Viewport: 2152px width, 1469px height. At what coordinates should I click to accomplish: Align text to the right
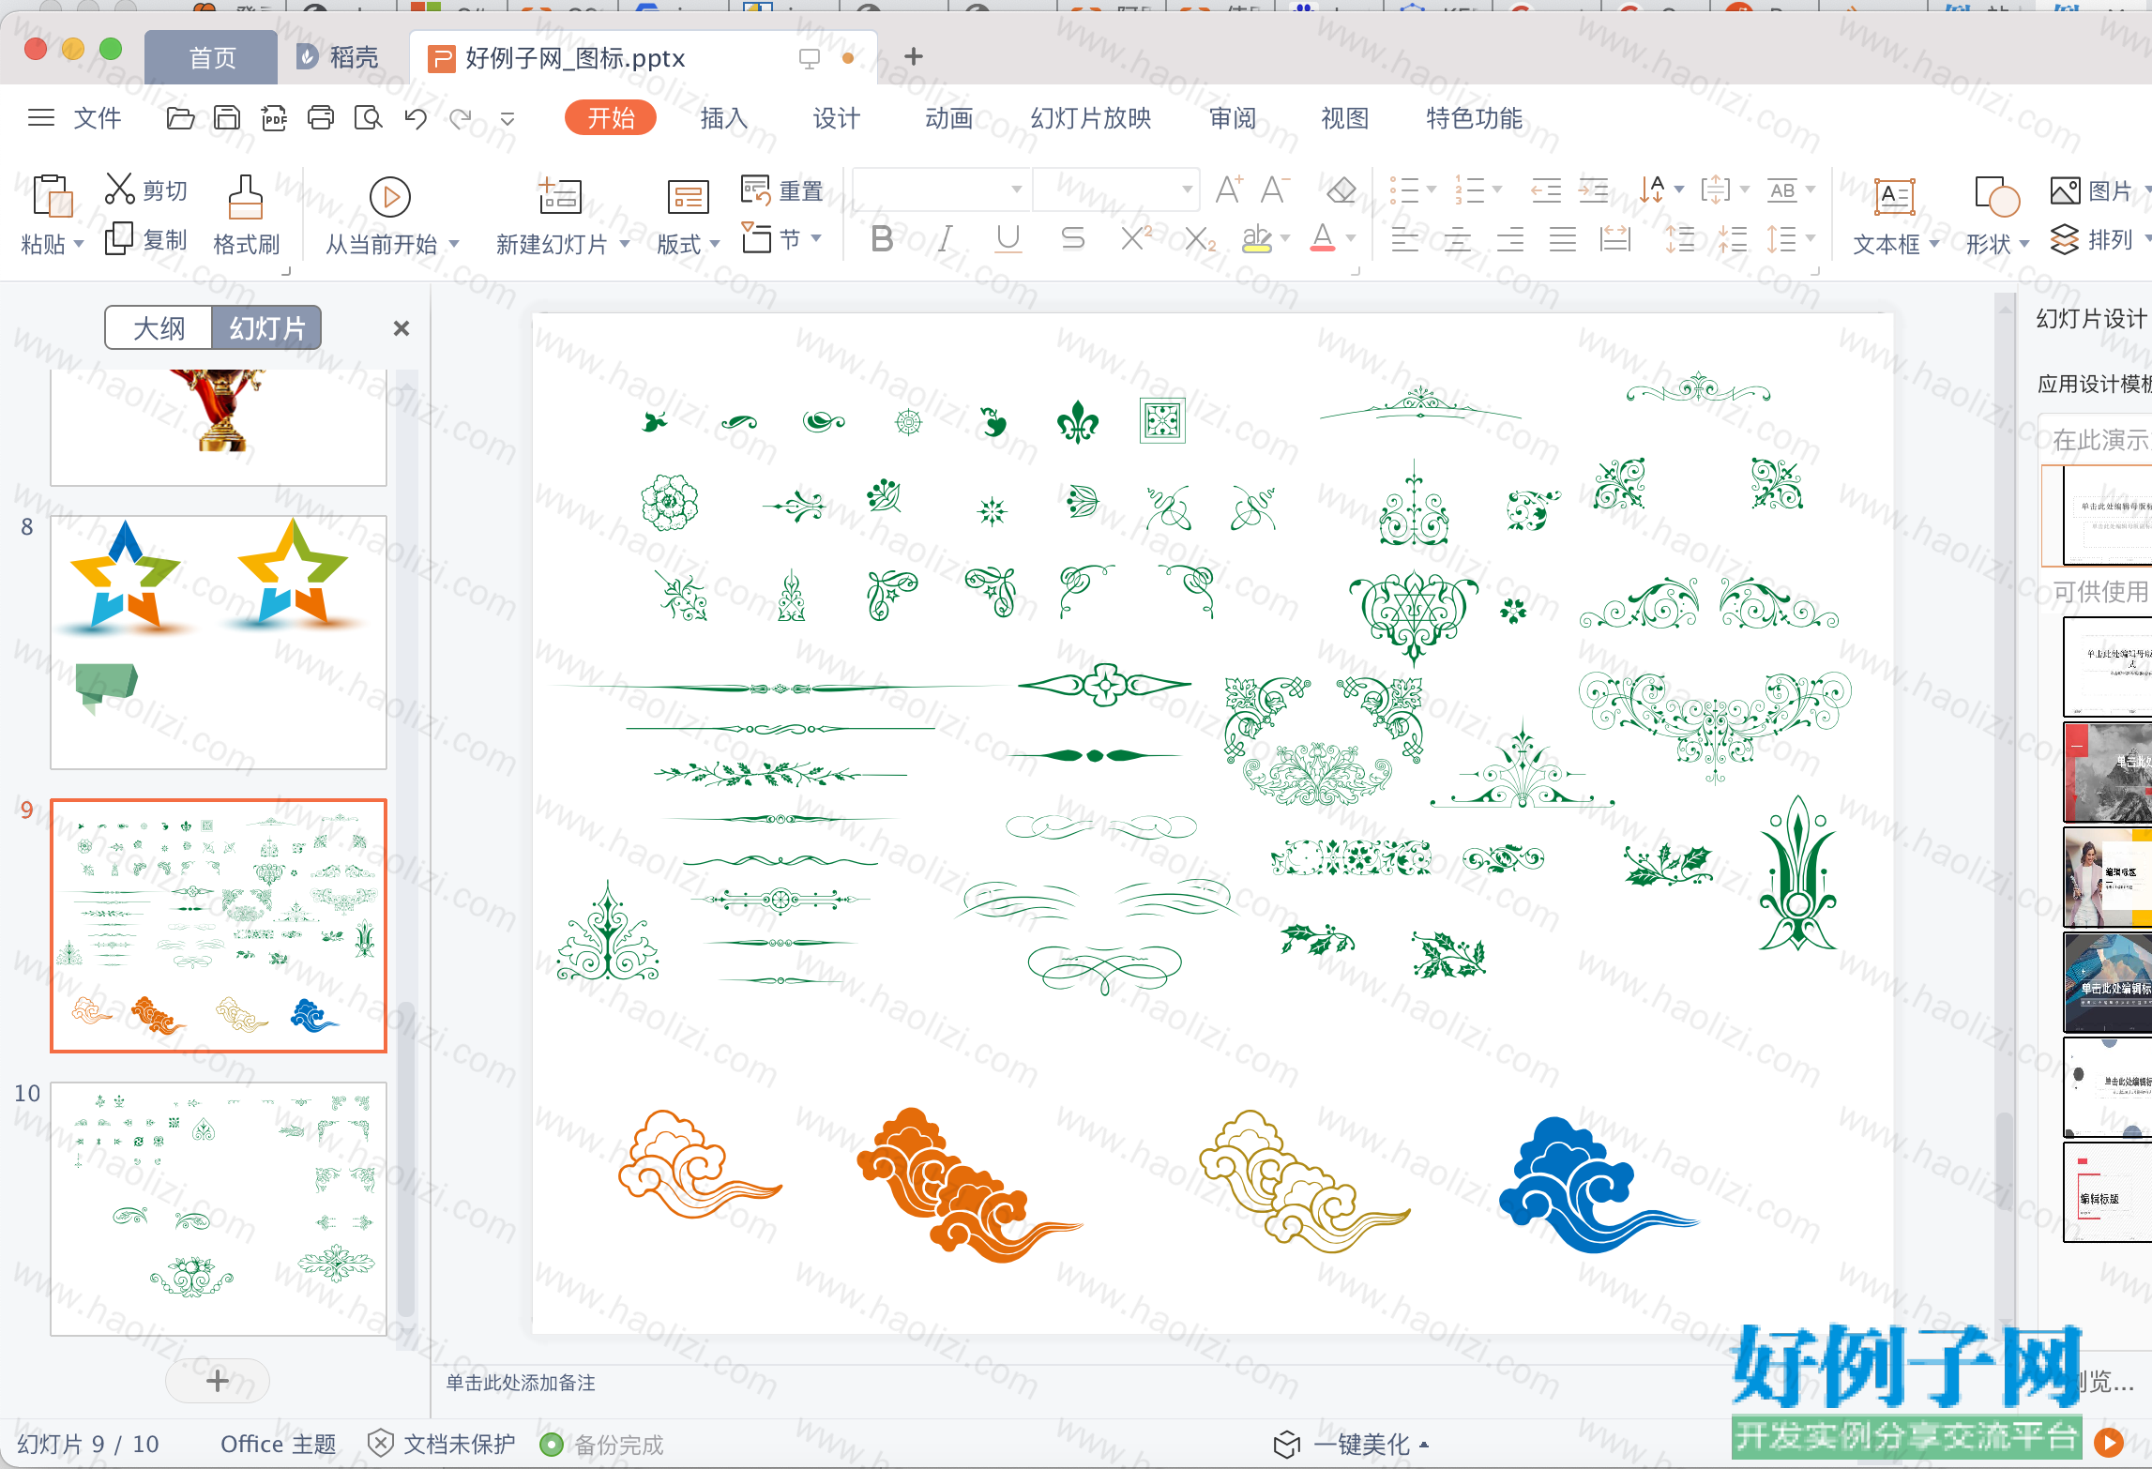[1509, 239]
